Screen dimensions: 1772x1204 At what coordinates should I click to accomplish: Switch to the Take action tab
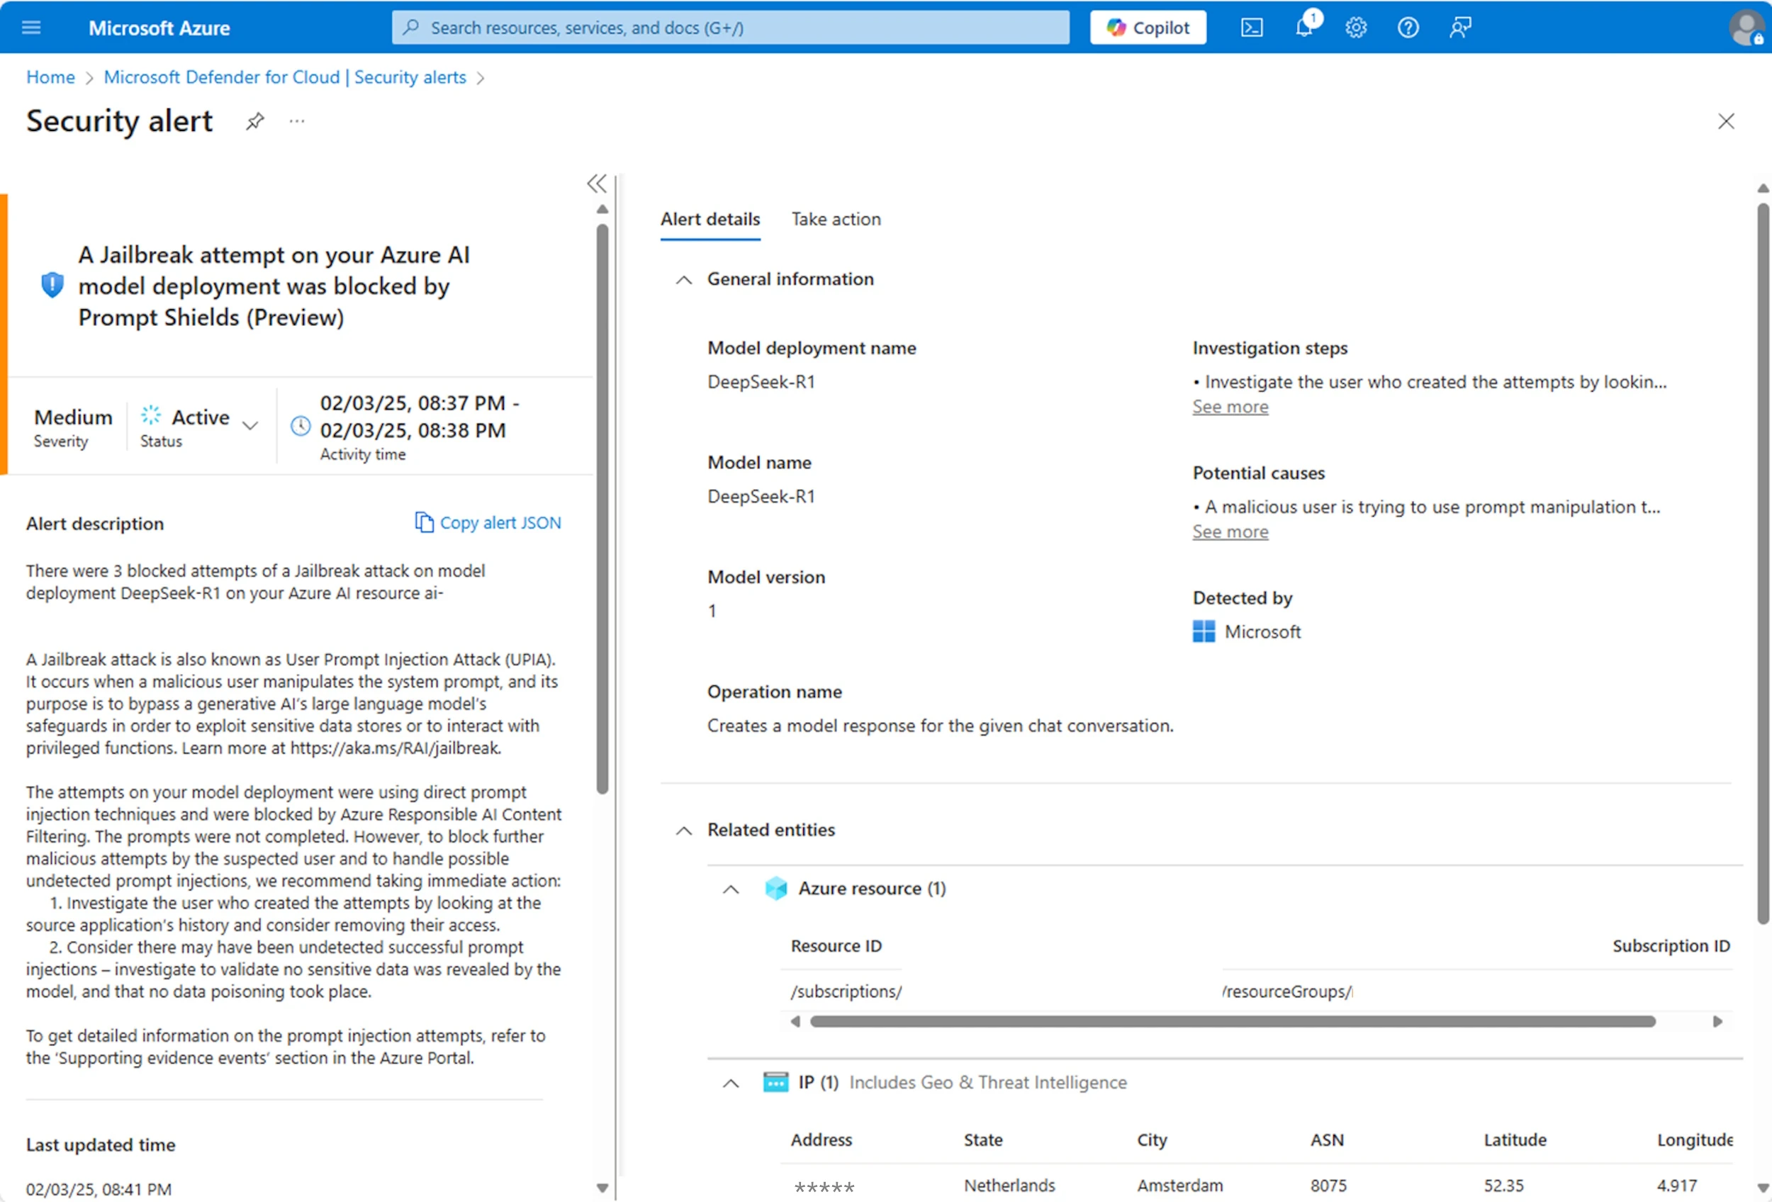coord(836,219)
